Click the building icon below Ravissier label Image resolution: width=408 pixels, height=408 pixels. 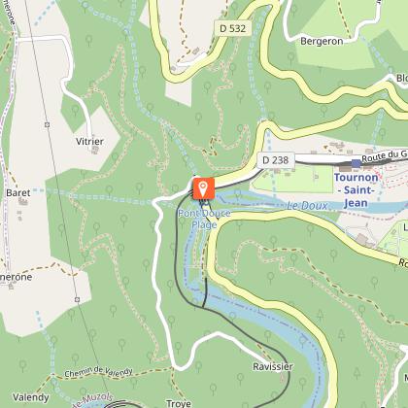(283, 377)
